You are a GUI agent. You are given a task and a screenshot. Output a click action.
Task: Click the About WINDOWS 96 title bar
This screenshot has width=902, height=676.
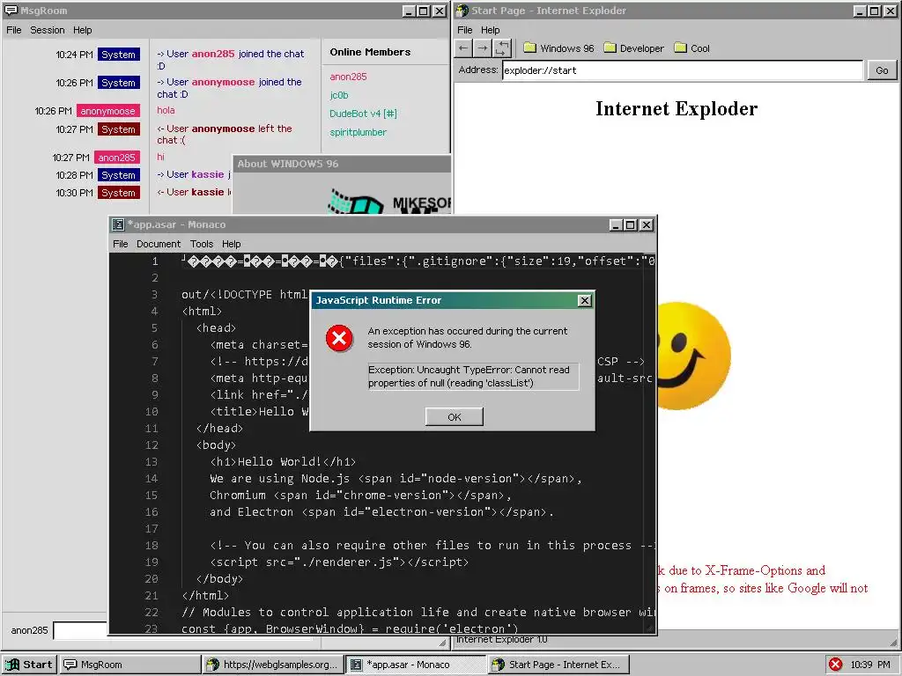[342, 164]
